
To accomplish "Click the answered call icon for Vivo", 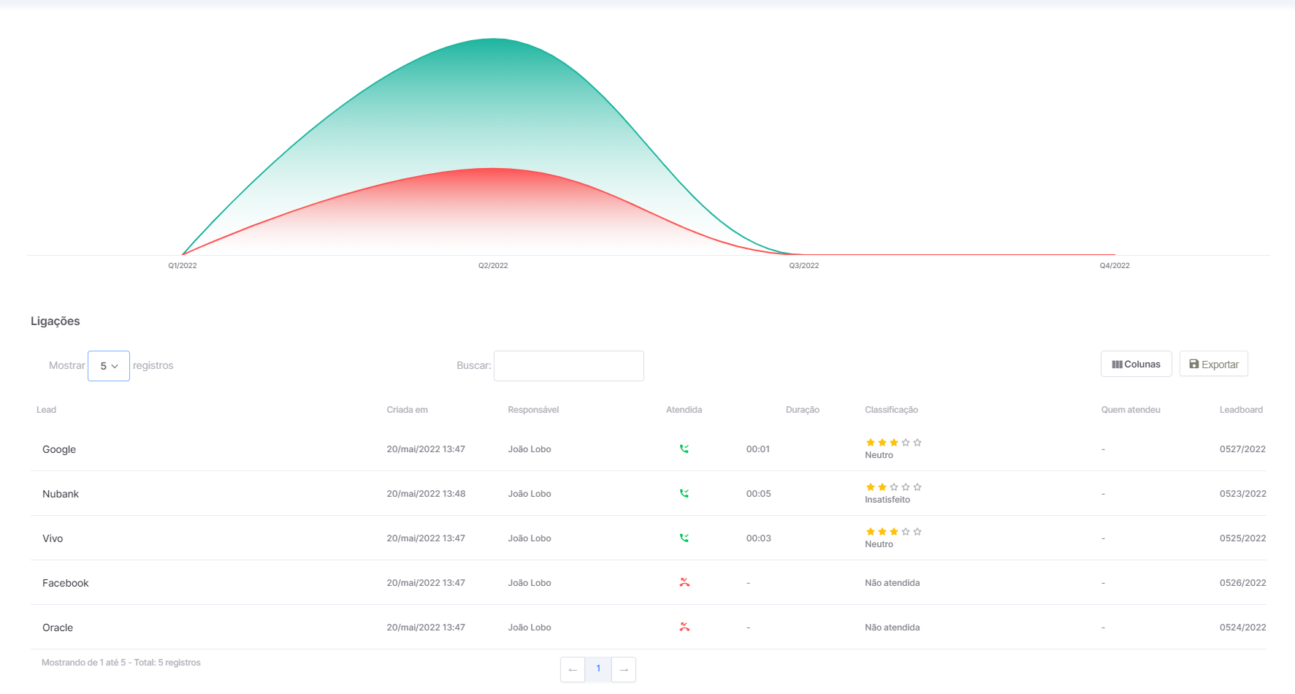I will 684,538.
